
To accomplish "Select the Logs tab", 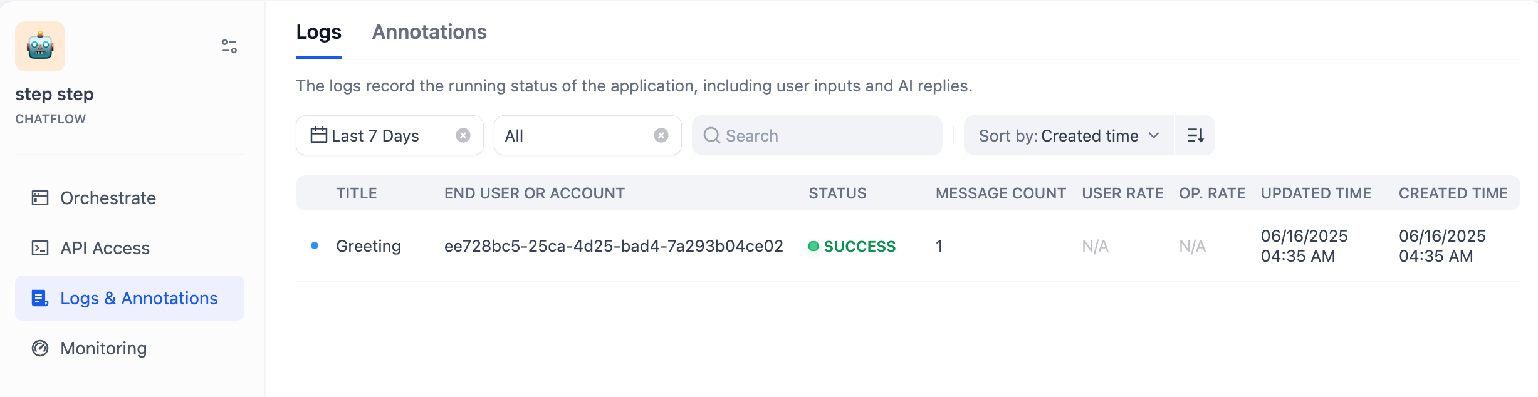I will (318, 32).
